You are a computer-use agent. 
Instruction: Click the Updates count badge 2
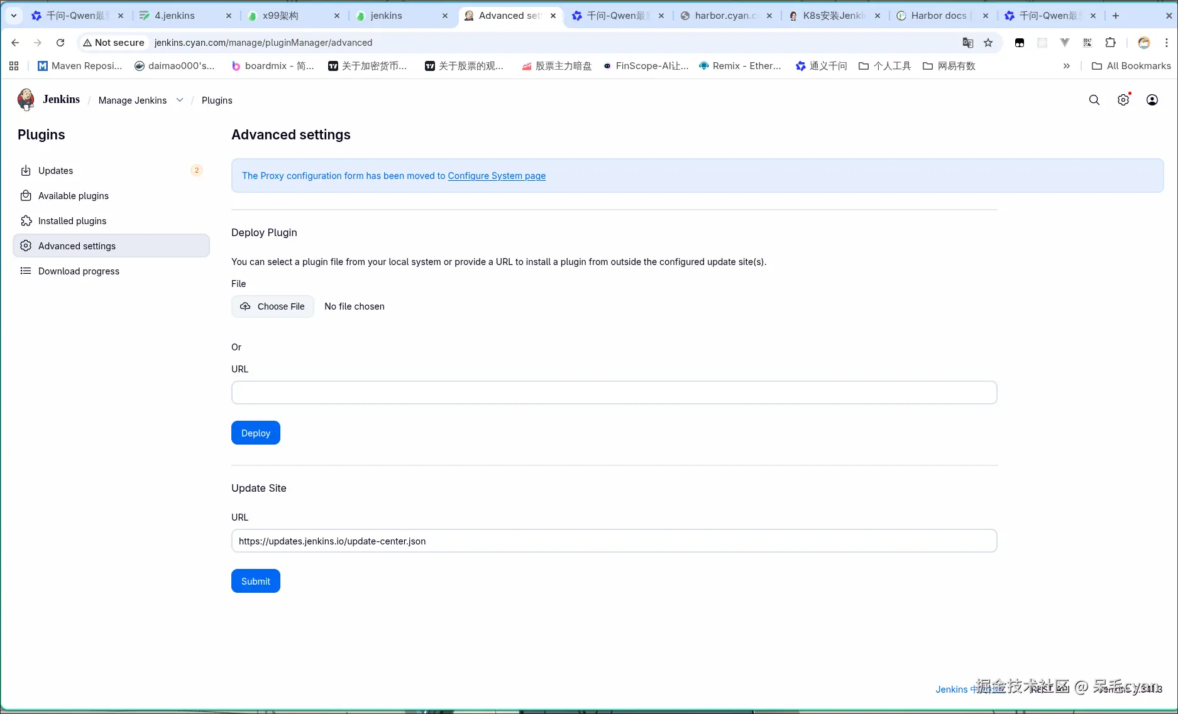coord(197,170)
